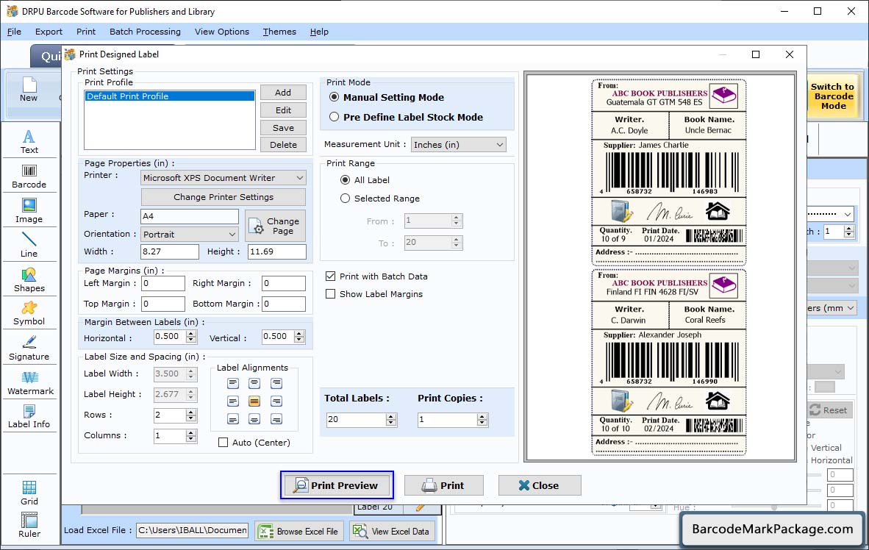Adjust Print Copies spinner arrows
This screenshot has width=869, height=550.
[483, 420]
